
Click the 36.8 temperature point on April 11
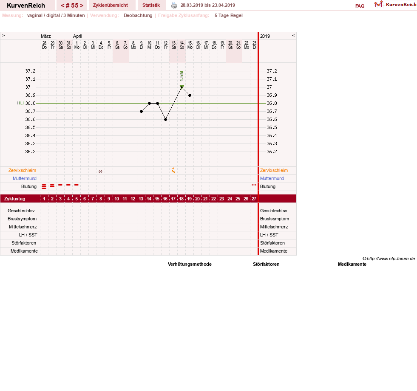tap(157, 103)
